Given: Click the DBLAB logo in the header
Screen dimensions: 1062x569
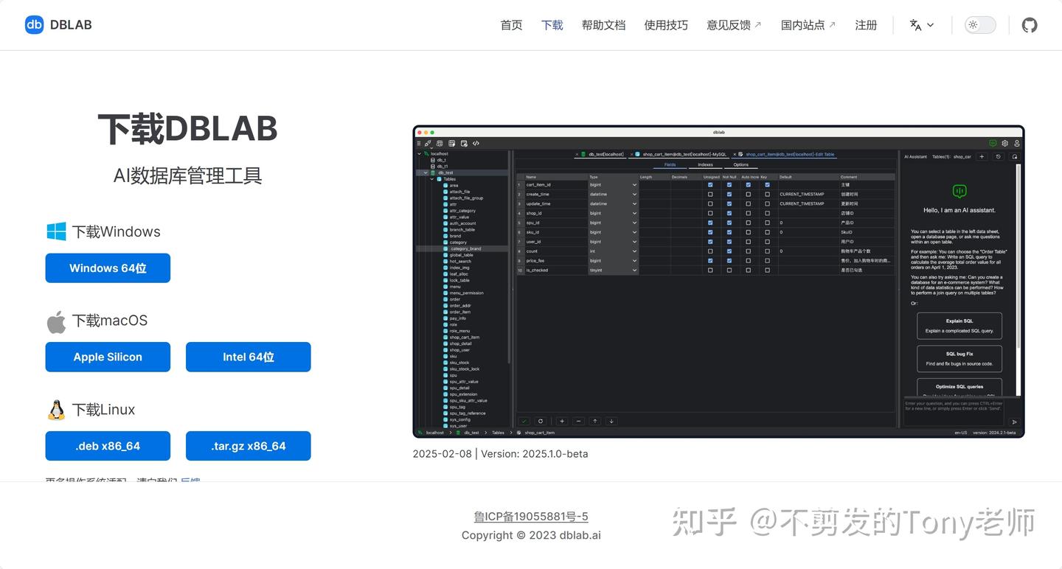Looking at the screenshot, I should 34,24.
